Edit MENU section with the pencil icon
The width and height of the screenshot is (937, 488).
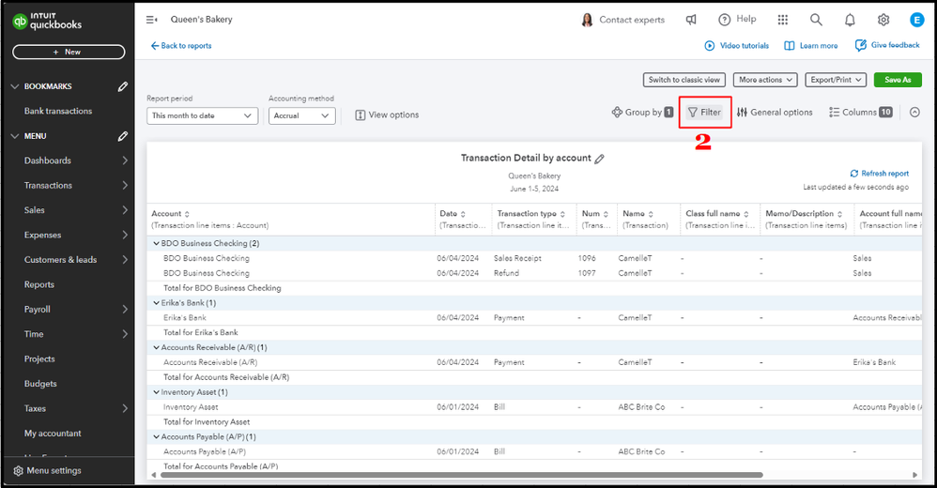coord(122,136)
